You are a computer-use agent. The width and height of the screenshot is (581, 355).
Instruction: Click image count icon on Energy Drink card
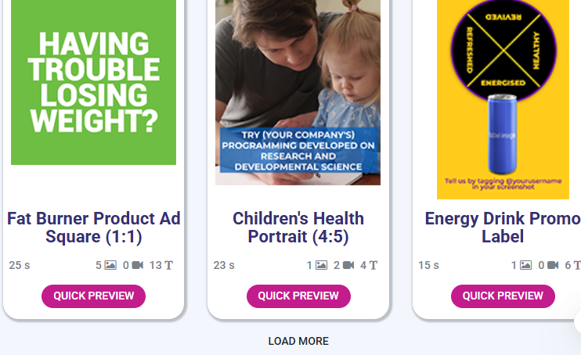point(525,265)
